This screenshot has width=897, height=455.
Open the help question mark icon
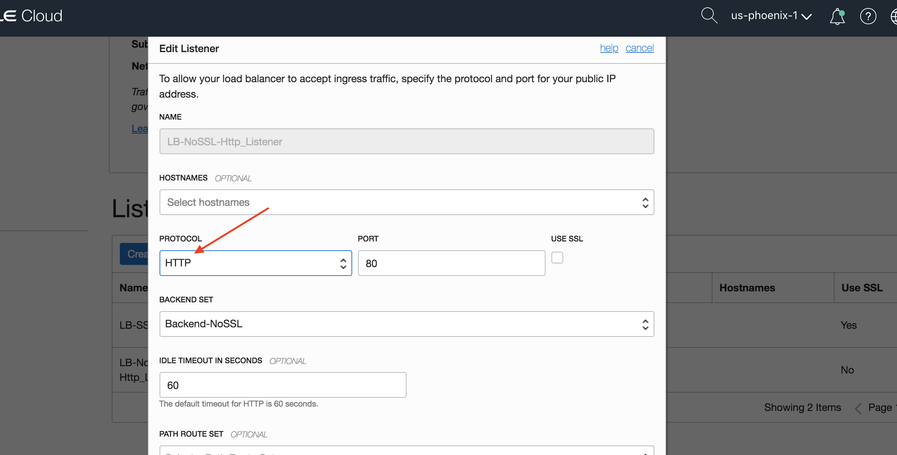(868, 17)
